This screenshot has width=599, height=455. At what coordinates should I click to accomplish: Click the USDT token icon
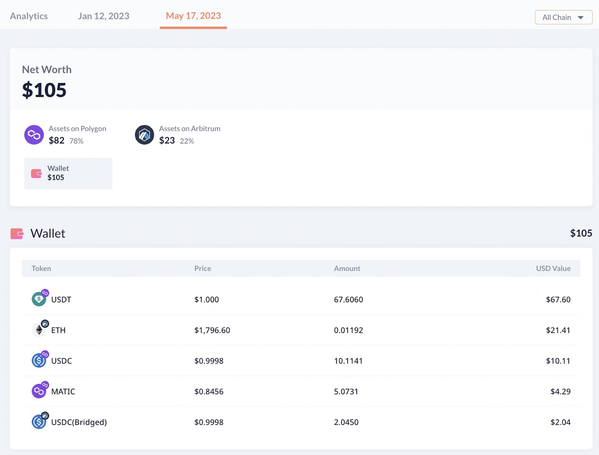(39, 299)
